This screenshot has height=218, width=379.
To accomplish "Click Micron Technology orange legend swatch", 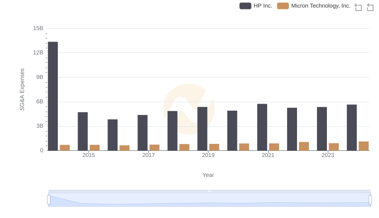I will click(x=283, y=6).
